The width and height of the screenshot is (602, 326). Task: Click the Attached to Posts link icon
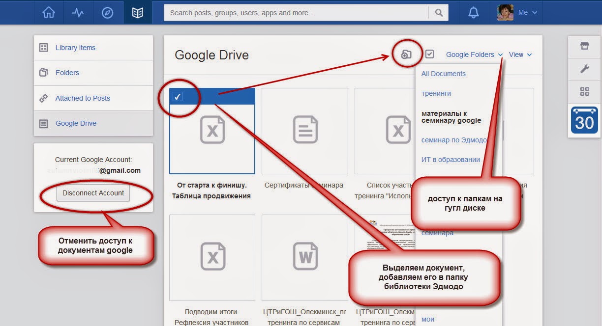point(43,98)
